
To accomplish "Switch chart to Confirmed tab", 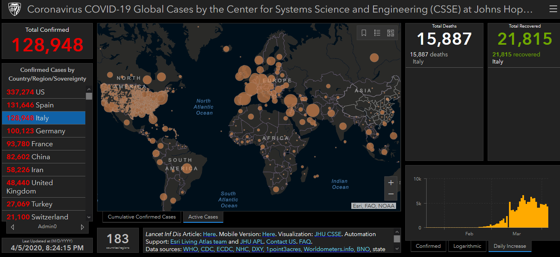I will point(428,246).
